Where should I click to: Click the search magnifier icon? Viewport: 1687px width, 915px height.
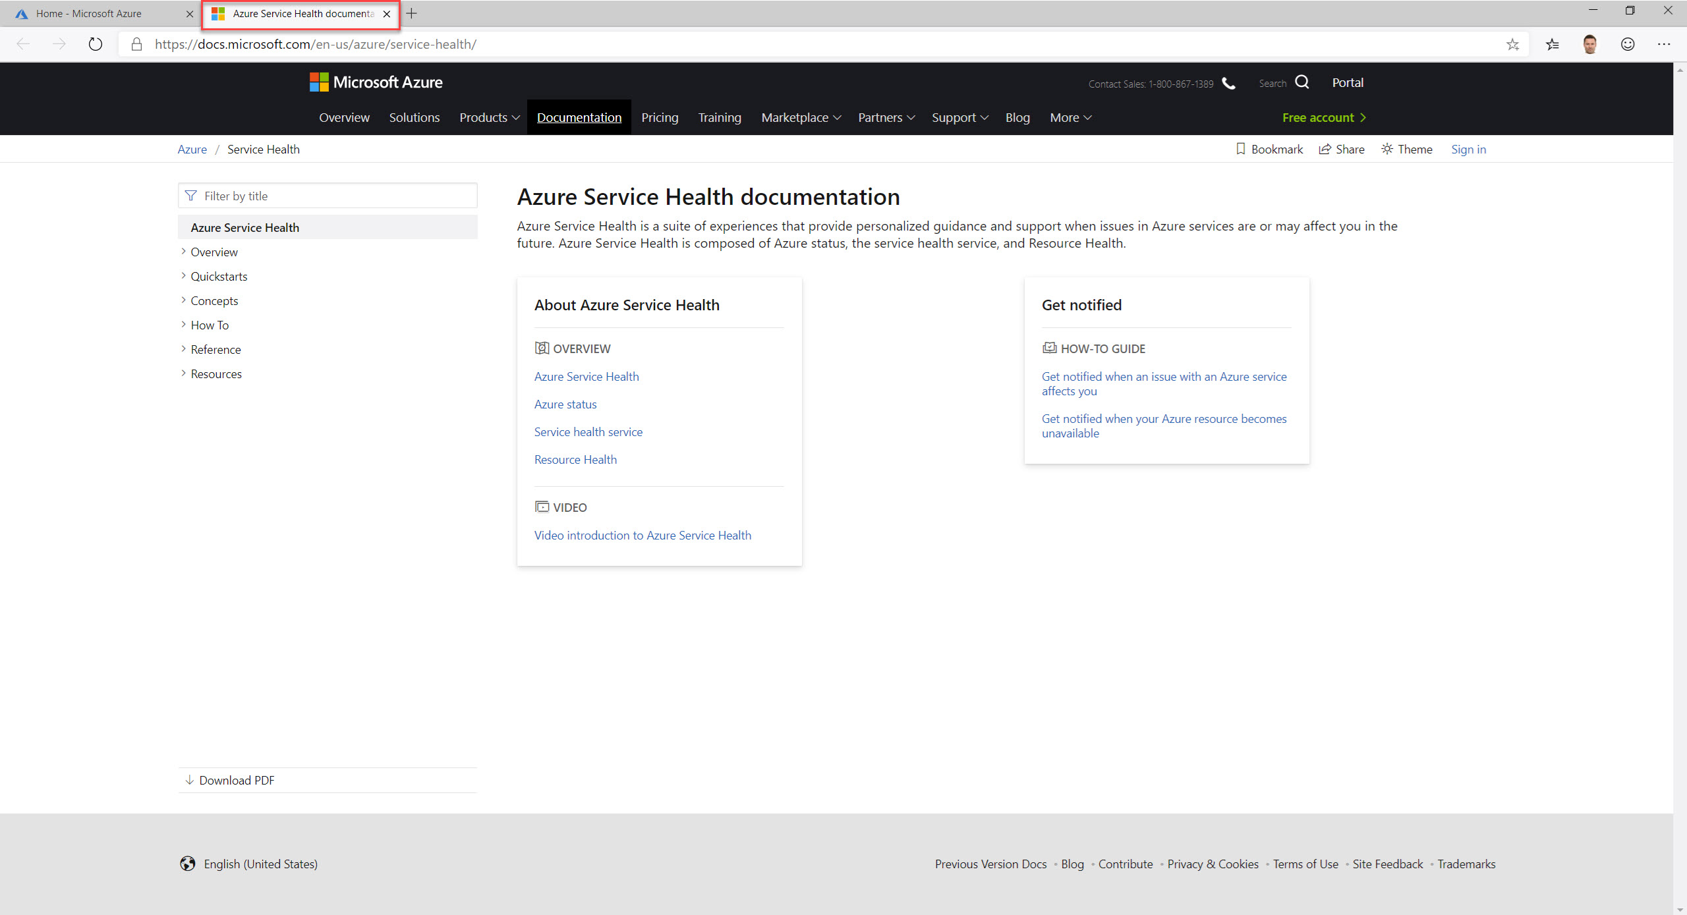click(1302, 82)
